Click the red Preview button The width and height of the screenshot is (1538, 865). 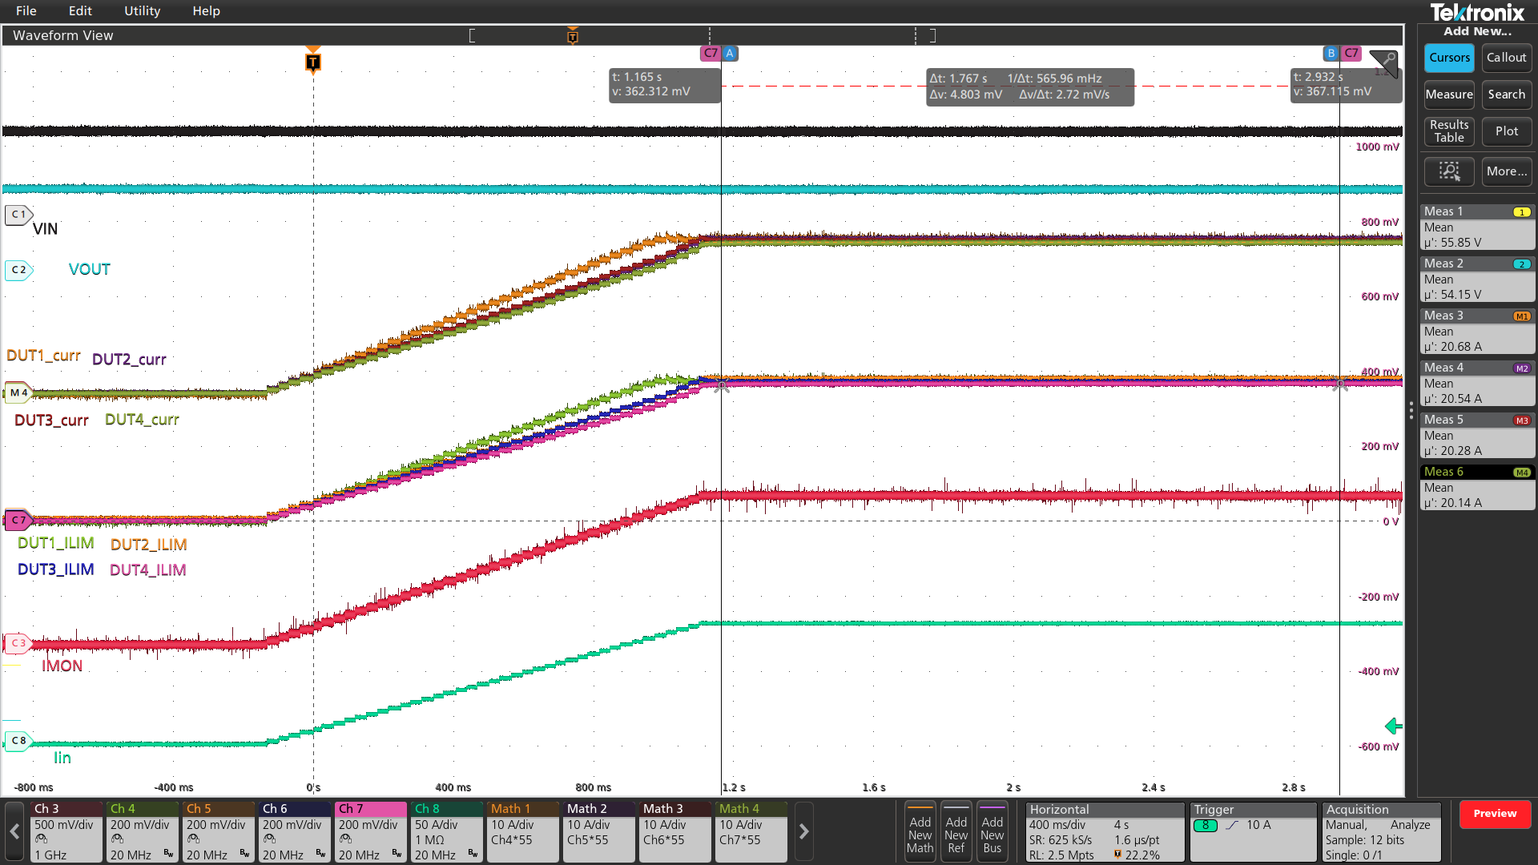pyautogui.click(x=1494, y=814)
